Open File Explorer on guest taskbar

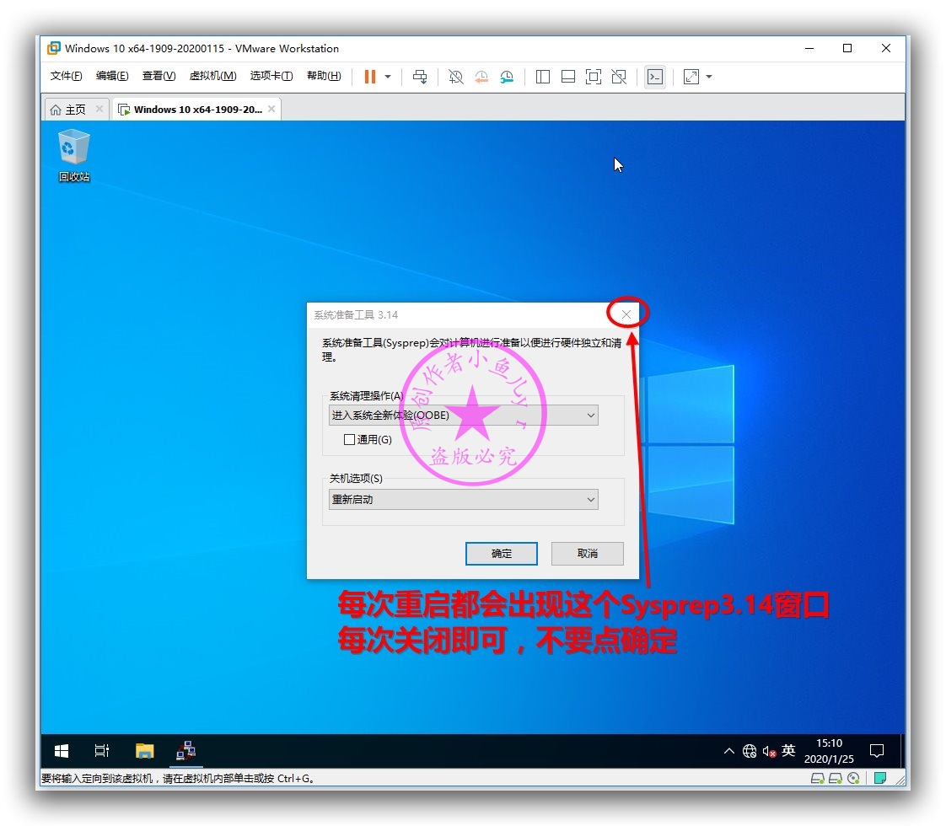pos(145,751)
